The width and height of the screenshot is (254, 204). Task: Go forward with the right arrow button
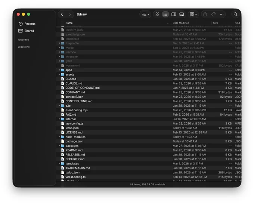tap(69, 14)
